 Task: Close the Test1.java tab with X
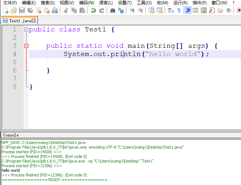[x=34, y=21]
